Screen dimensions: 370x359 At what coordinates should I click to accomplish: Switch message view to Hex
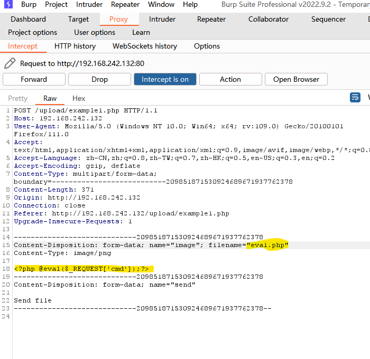coord(79,98)
